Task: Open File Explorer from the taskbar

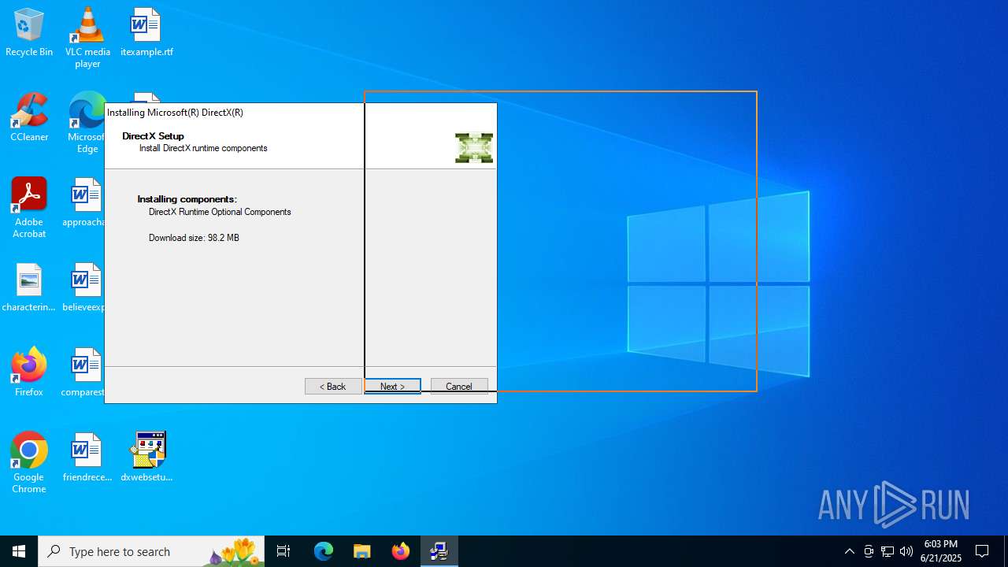Action: click(x=361, y=551)
